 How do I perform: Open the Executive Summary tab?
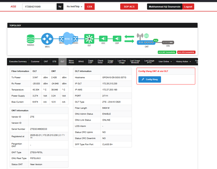tap(18, 61)
